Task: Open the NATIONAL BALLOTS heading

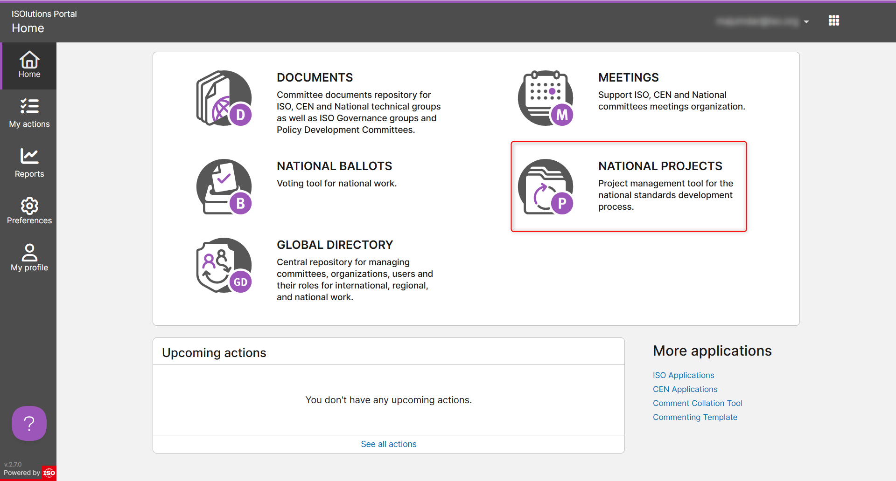Action: [x=334, y=166]
